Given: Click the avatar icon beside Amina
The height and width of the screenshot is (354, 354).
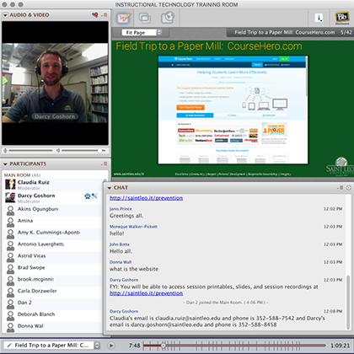Looking at the screenshot, I should click(10, 222).
